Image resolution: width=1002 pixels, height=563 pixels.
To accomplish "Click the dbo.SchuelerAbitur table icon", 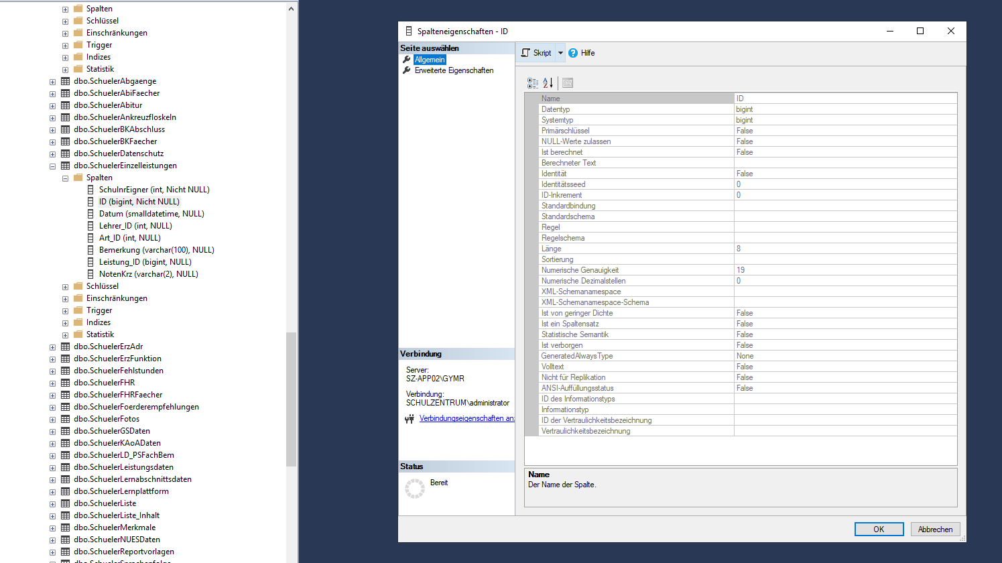I will (65, 105).
